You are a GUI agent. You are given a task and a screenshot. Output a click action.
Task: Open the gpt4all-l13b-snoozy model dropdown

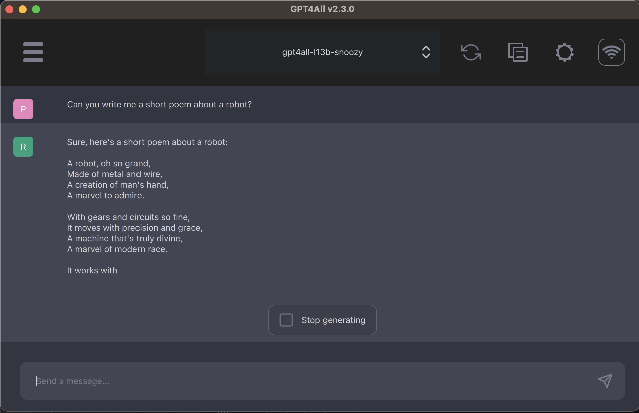click(322, 52)
